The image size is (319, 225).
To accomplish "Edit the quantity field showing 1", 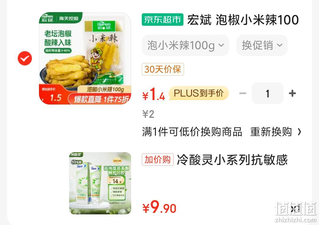I will (x=268, y=94).
